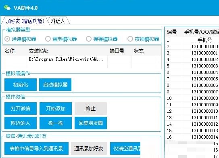
Task: Select the 手机号 cell in row 1
Action: pos(204,40)
